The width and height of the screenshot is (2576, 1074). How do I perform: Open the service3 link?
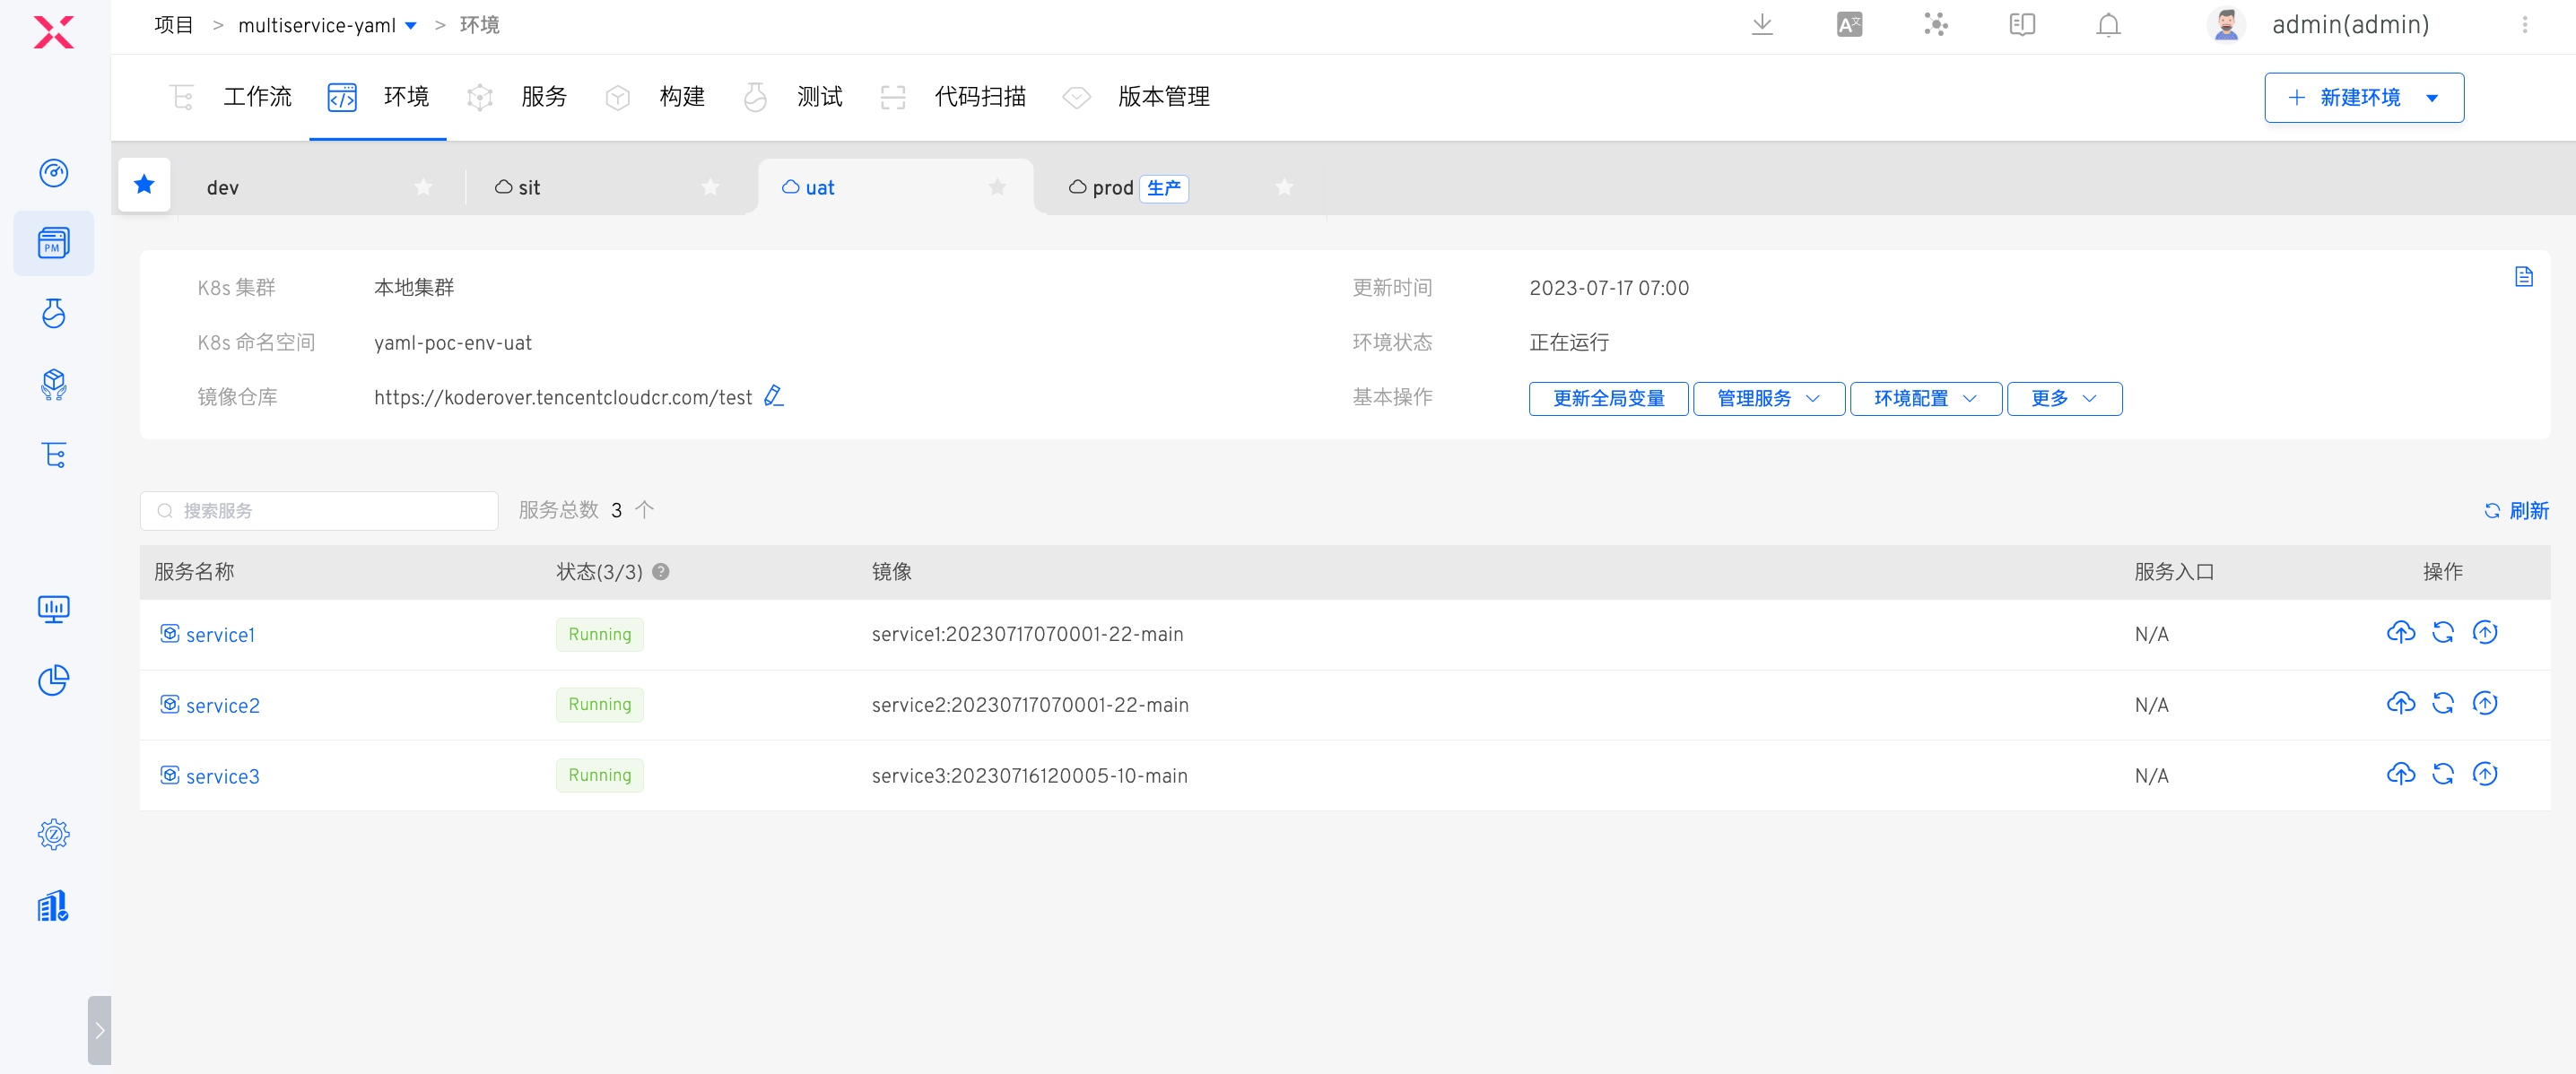tap(222, 776)
